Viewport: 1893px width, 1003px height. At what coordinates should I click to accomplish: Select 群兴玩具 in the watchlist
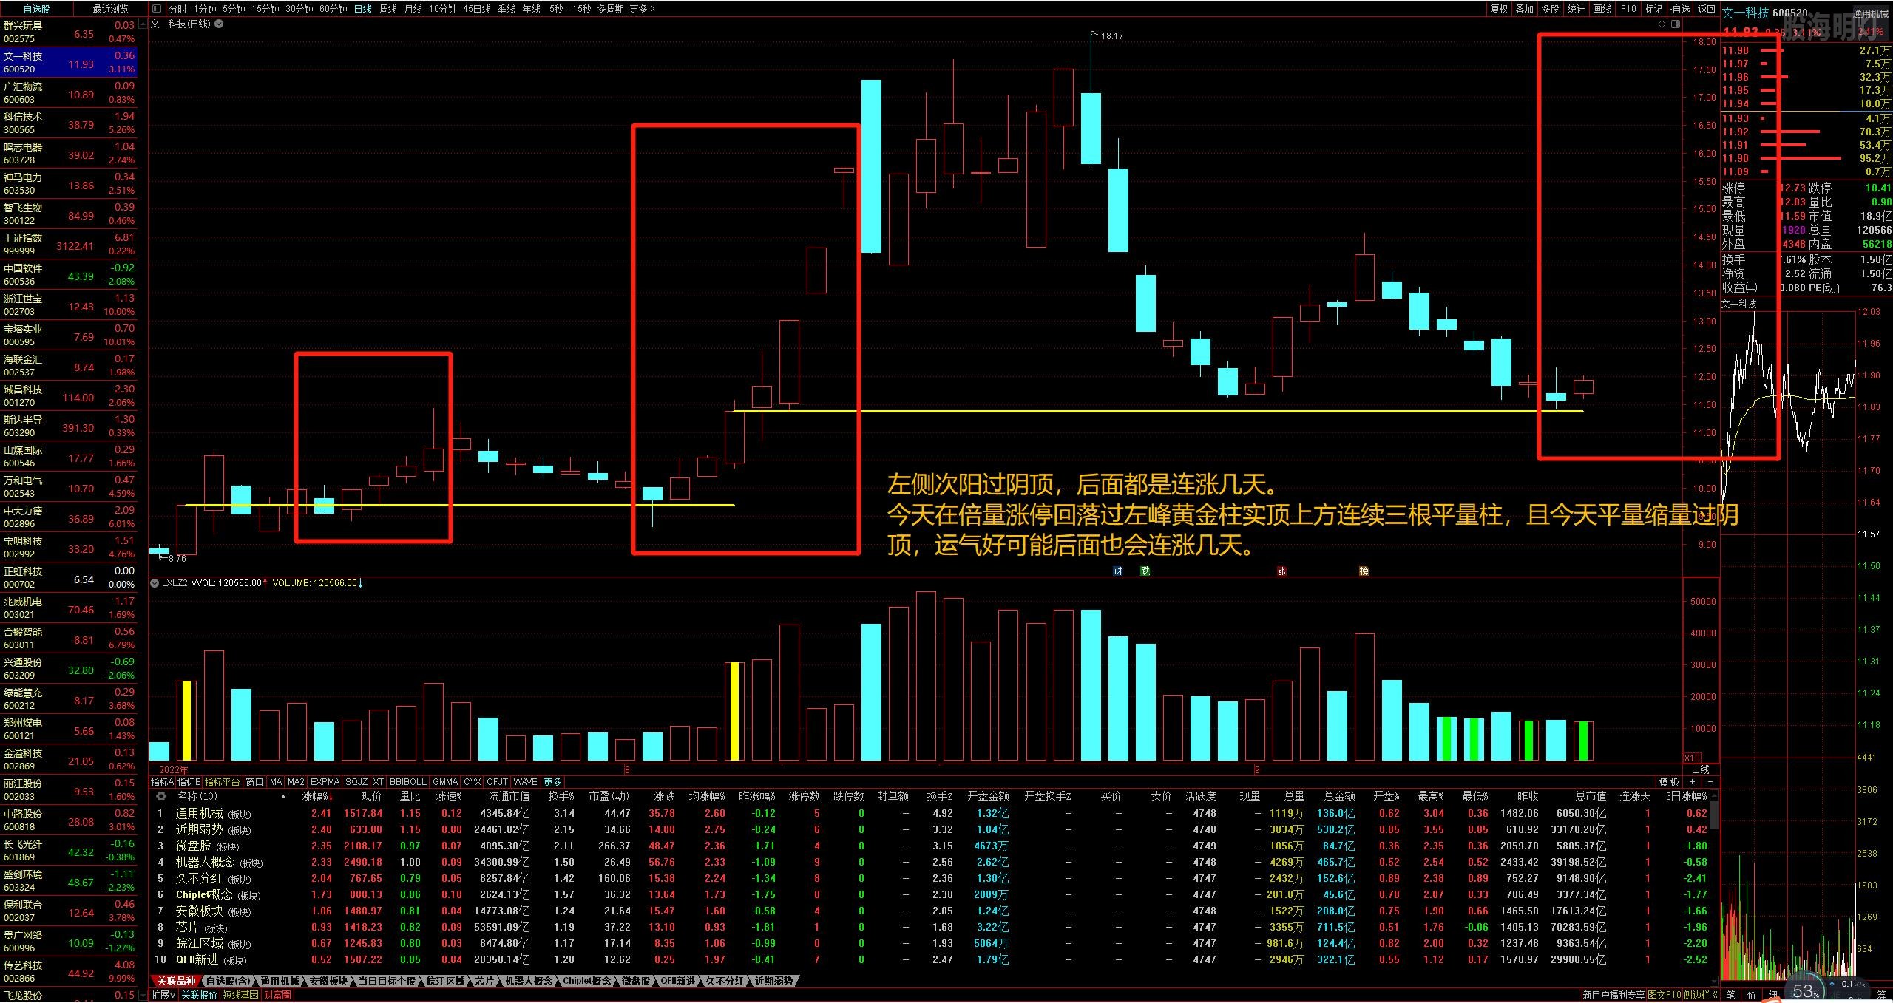70,32
